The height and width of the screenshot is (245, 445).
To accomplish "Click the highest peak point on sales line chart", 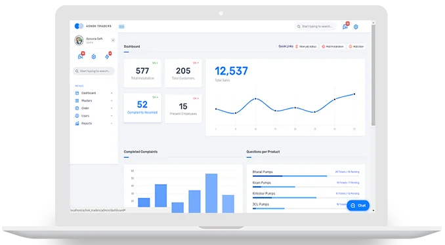I will [x=354, y=94].
